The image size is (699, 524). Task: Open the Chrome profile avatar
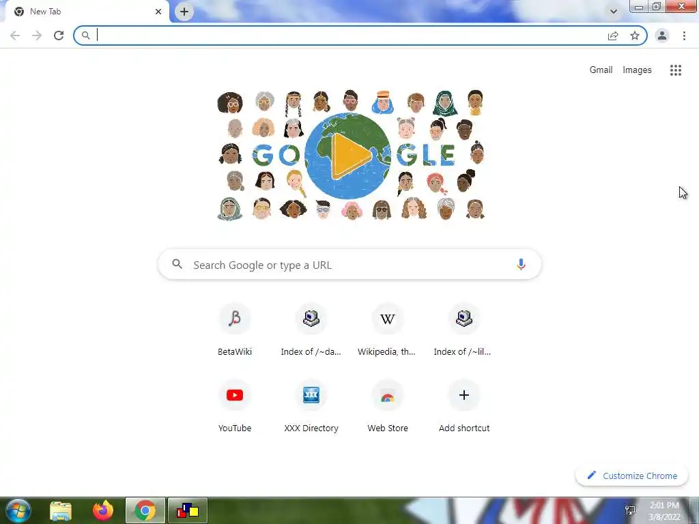[x=662, y=35]
